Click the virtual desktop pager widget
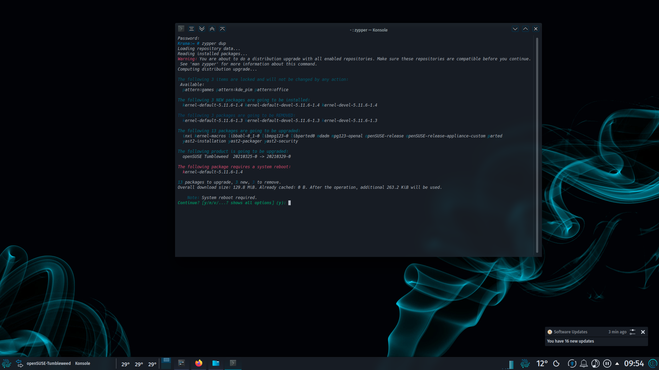This screenshot has height=370, width=659. coord(166,363)
